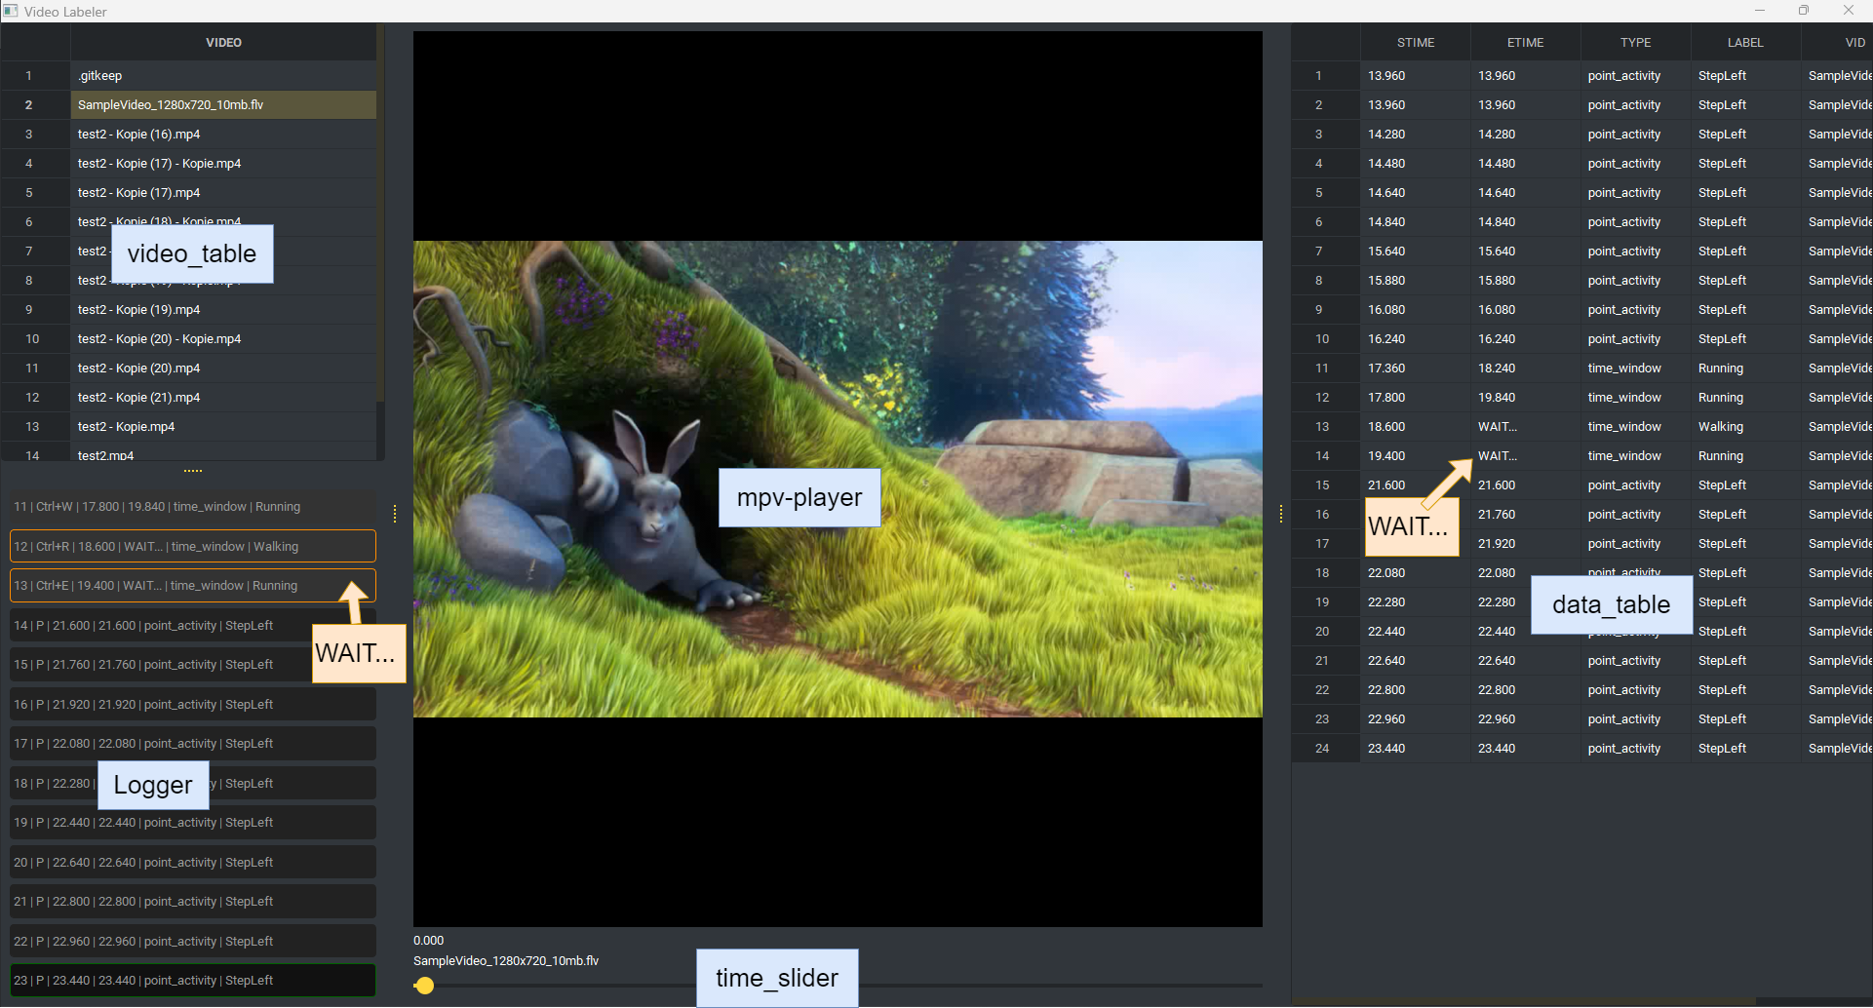Open test2 - Kopie (21).mp4 video
The width and height of the screenshot is (1873, 1008).
click(223, 398)
